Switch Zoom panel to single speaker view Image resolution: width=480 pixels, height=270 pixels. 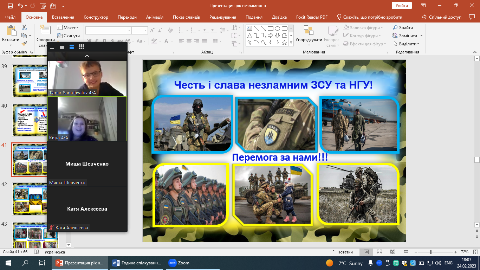click(x=62, y=47)
